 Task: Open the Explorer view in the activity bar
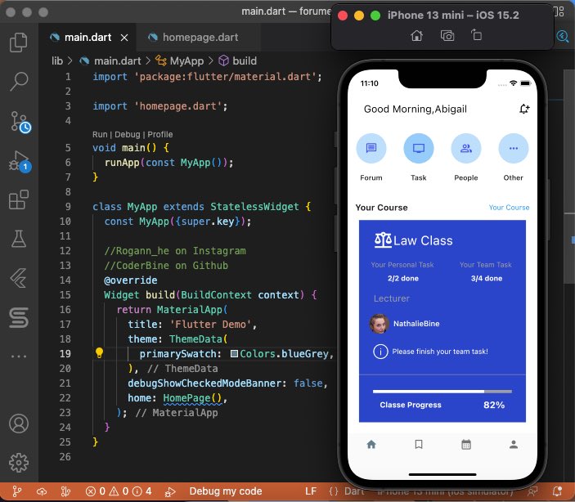18,43
